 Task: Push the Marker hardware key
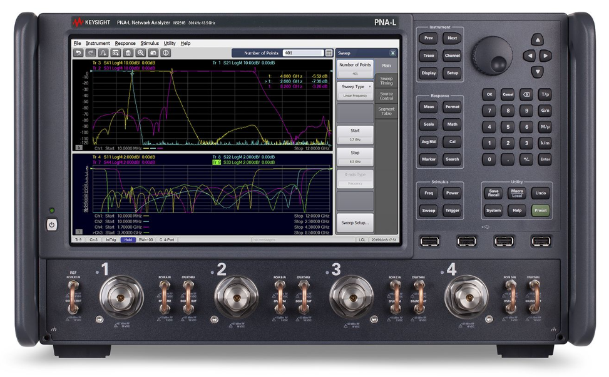[x=428, y=159]
